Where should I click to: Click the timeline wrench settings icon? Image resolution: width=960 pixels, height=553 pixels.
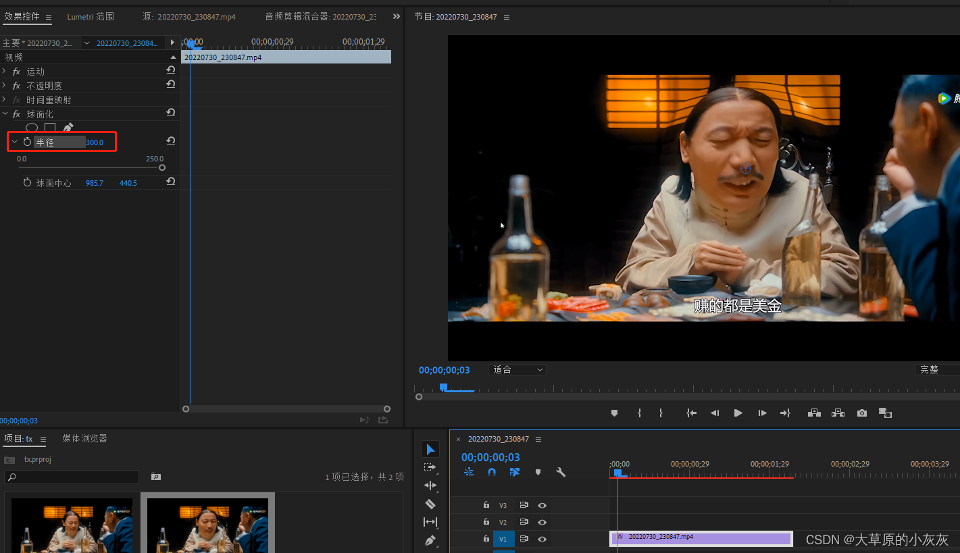[560, 472]
